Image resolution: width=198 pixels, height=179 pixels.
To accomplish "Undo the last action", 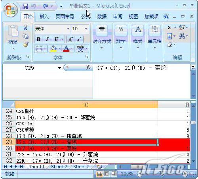I will pyautogui.click(x=34, y=6).
